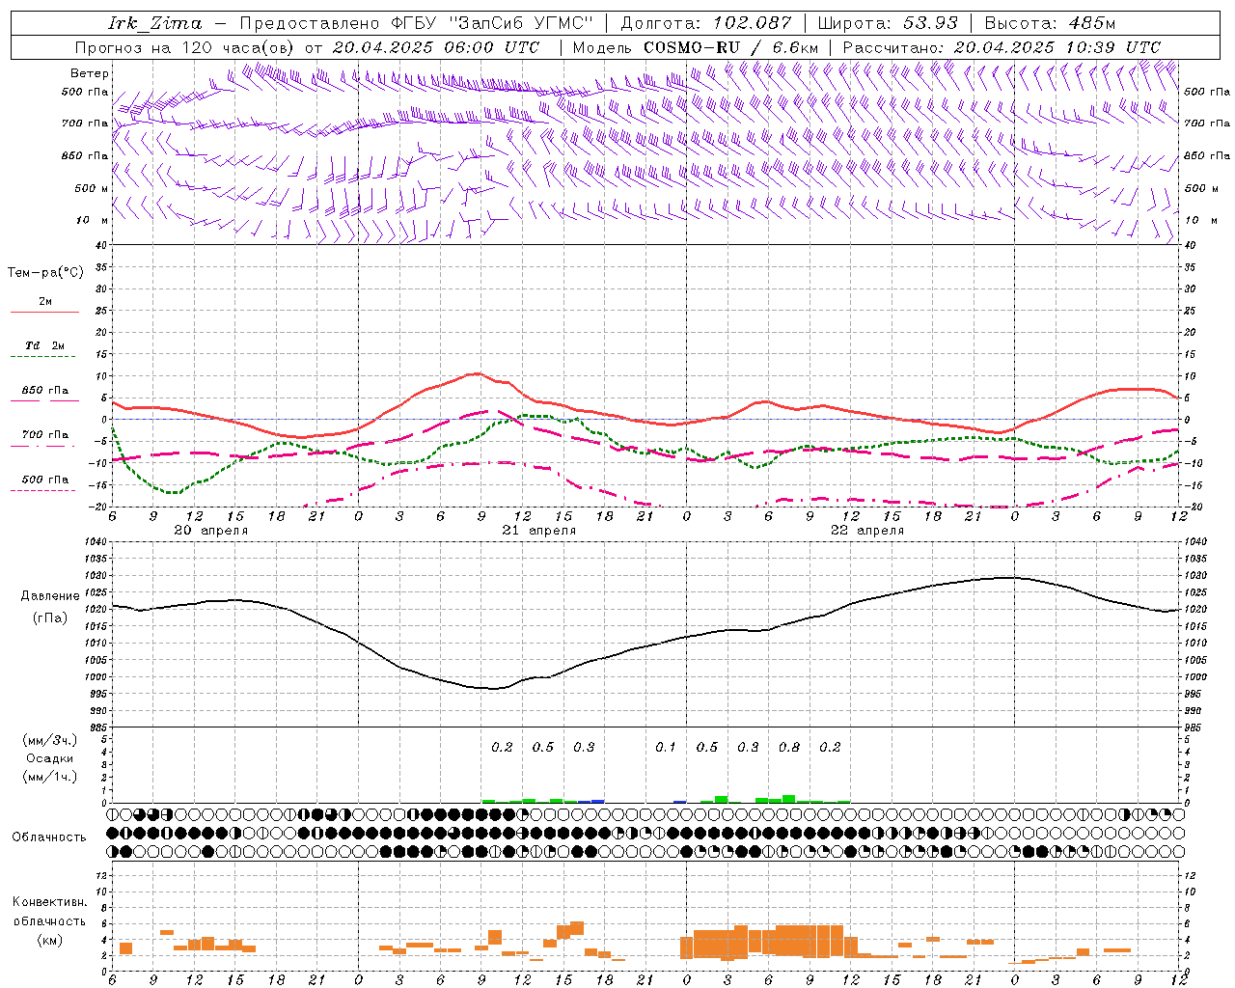The width and height of the screenshot is (1235, 988).
Task: Select the "Долгота: 102.087" longitude value
Action: pyautogui.click(x=705, y=23)
